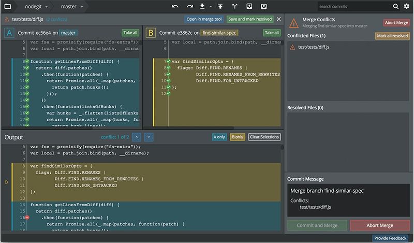Click the stash icon in toolbar

(x=249, y=6)
